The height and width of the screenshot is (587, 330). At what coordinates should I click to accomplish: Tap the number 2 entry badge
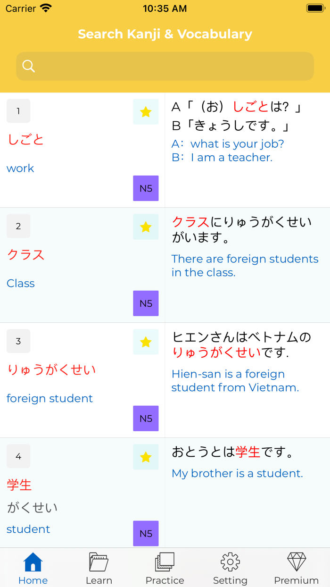tap(18, 226)
